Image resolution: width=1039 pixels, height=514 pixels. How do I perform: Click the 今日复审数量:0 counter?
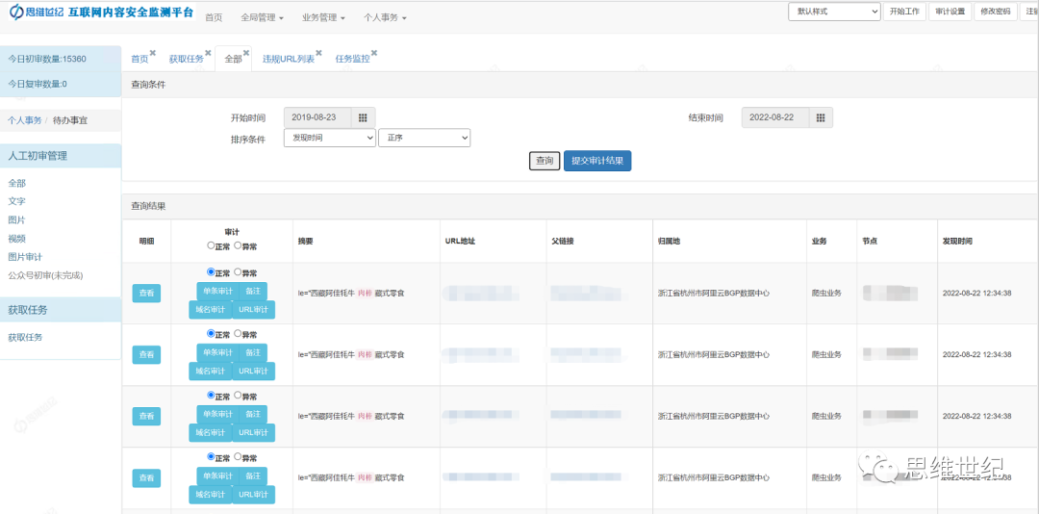click(38, 84)
